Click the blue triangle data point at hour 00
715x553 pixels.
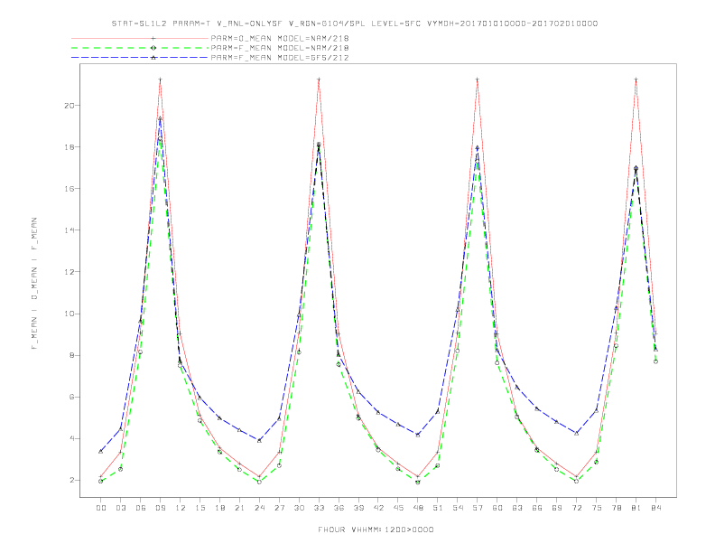101,451
